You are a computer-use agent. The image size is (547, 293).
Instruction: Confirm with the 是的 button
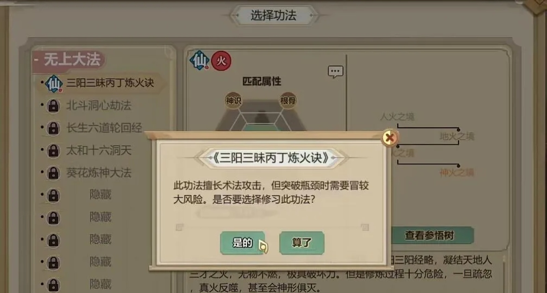click(242, 243)
